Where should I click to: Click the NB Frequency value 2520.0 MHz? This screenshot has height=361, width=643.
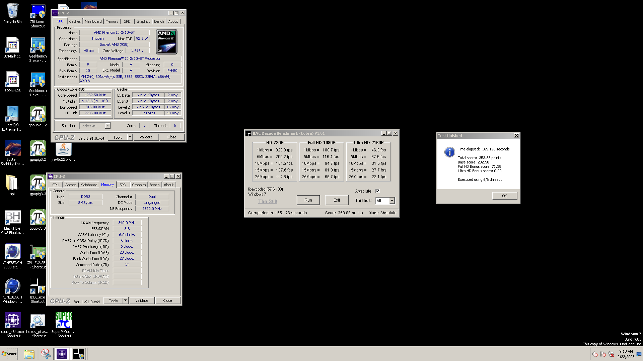tap(152, 209)
